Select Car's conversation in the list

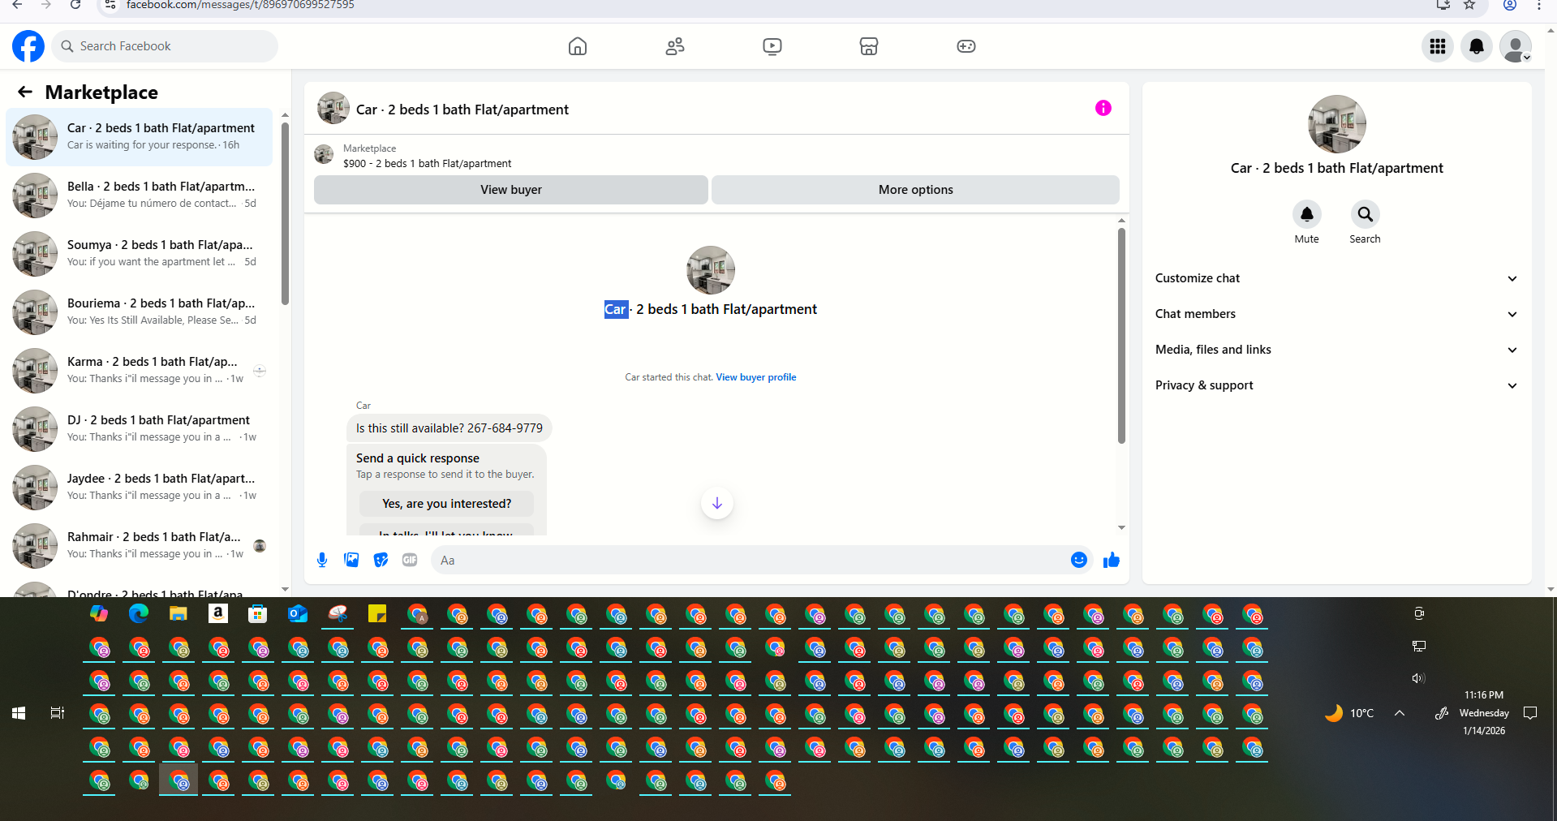pos(140,137)
